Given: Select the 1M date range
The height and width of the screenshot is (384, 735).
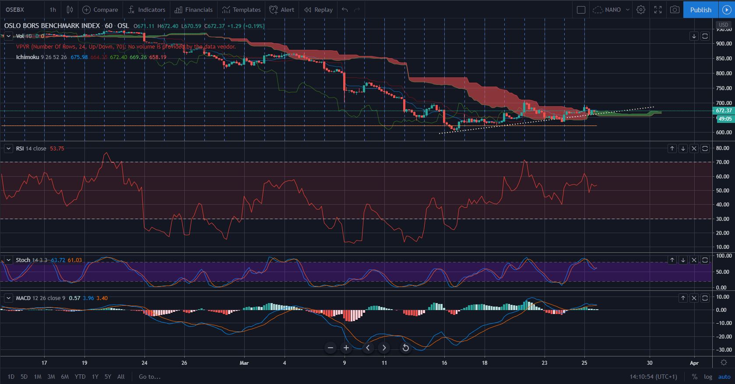Looking at the screenshot, I should tap(38, 377).
